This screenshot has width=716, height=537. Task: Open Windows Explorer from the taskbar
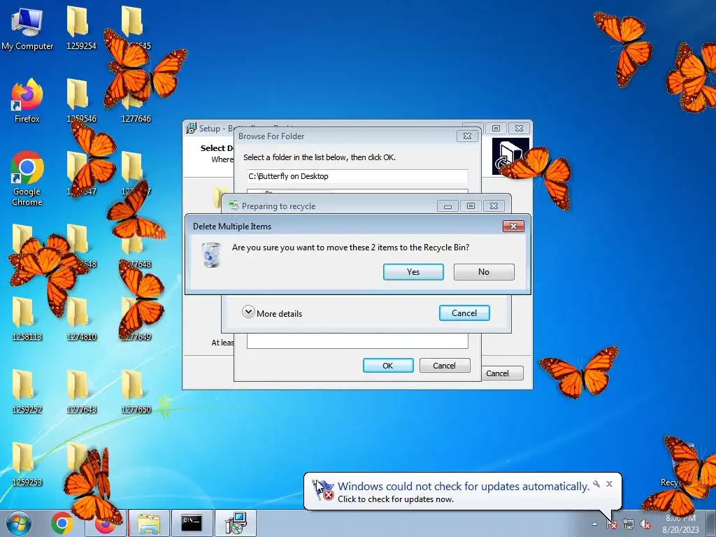(149, 523)
